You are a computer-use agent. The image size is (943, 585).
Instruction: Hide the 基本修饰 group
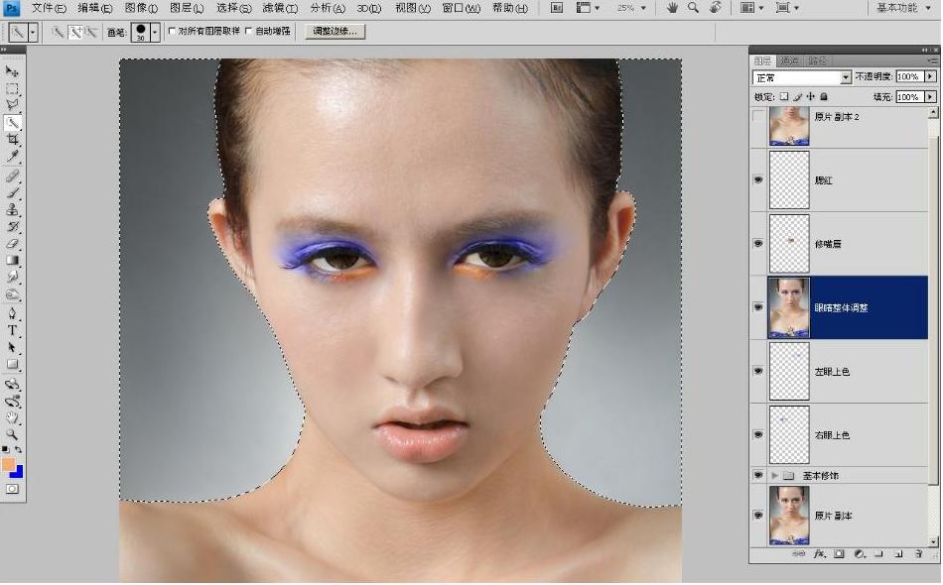pos(758,476)
